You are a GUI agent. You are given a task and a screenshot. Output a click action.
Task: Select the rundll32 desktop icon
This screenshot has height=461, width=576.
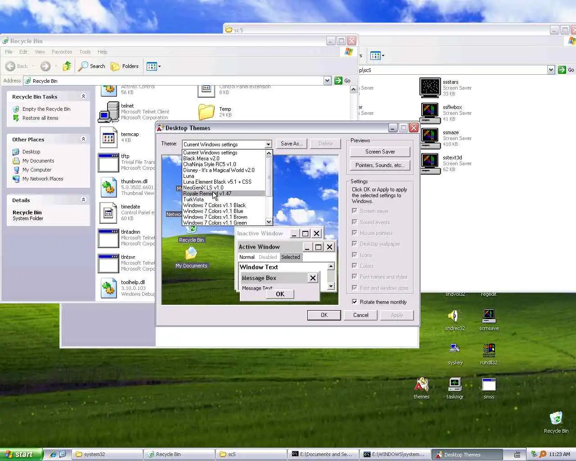(489, 350)
